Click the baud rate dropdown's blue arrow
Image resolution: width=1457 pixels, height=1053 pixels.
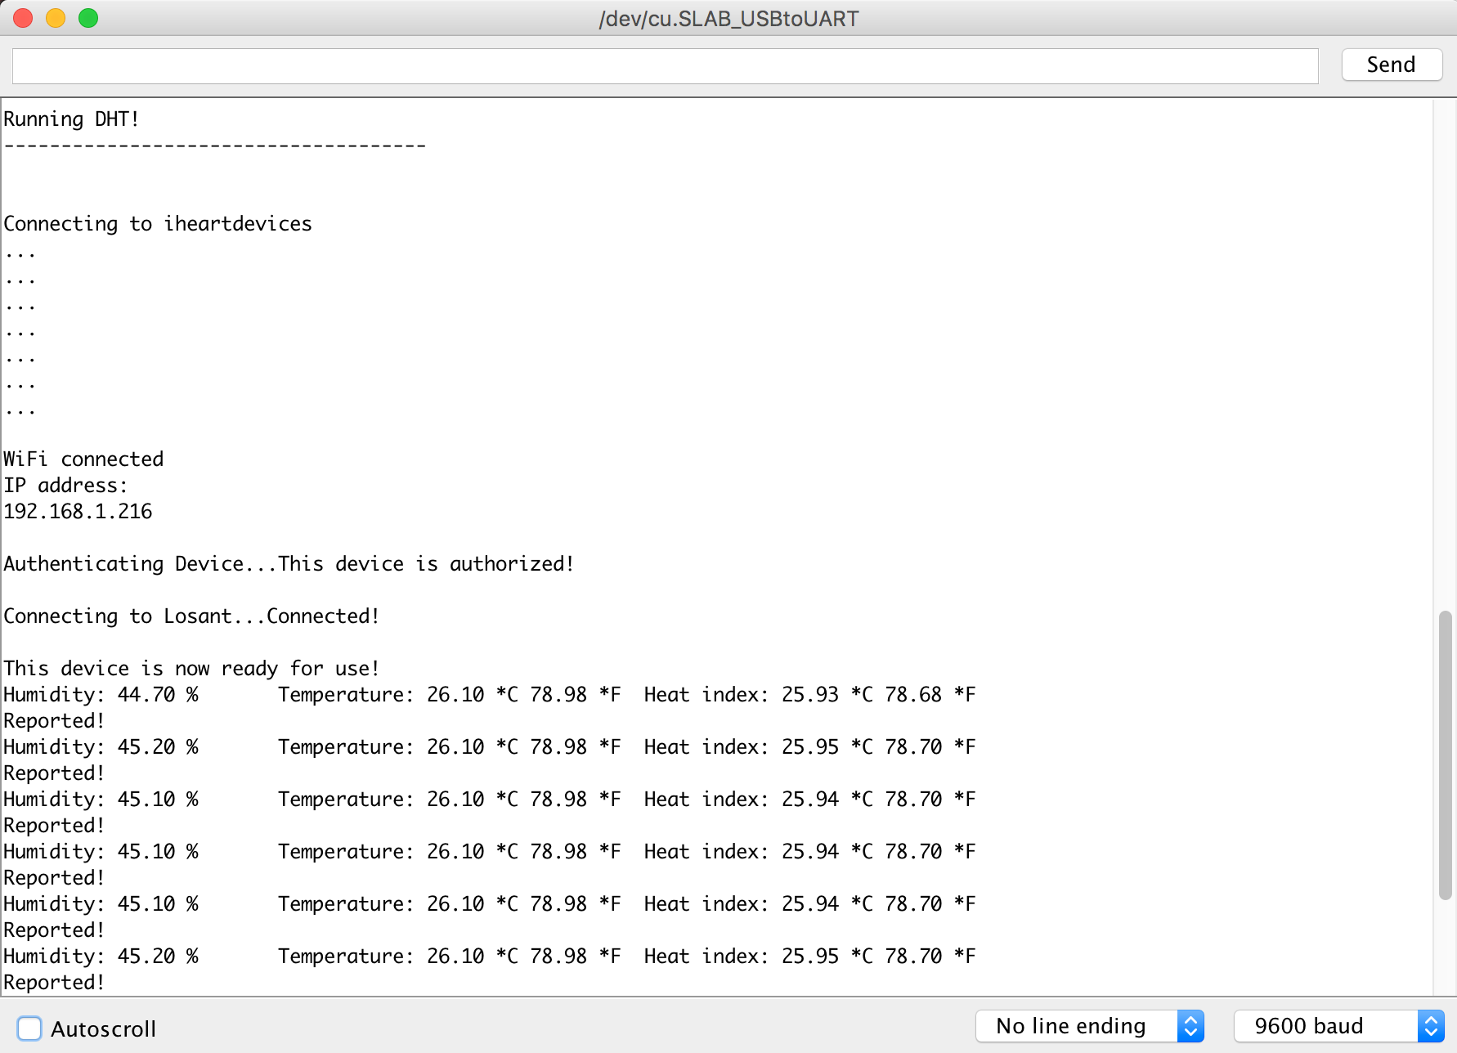(1430, 1026)
